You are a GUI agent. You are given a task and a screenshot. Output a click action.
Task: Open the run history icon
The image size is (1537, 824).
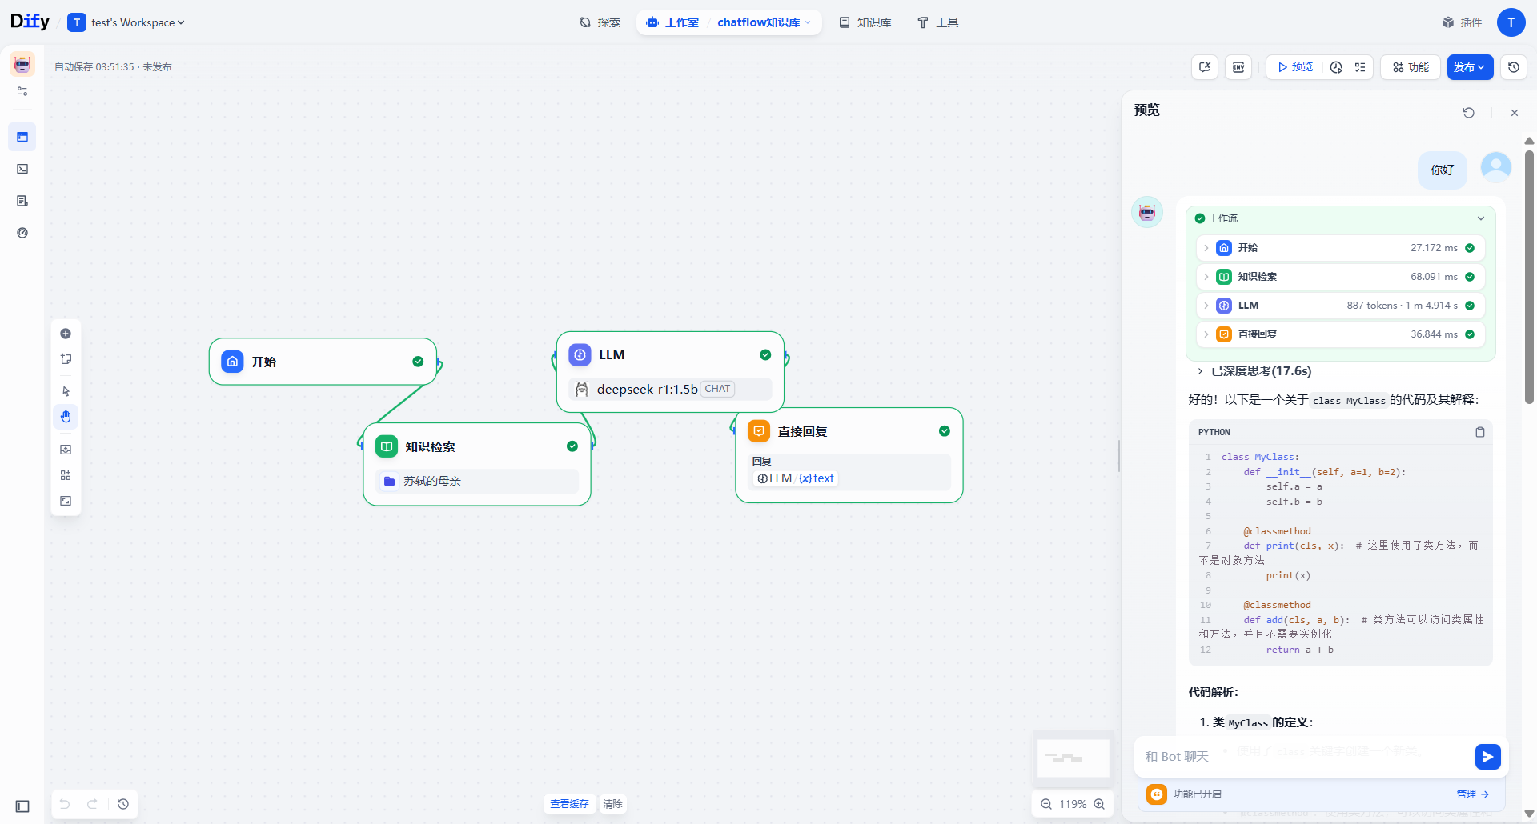(x=1336, y=67)
